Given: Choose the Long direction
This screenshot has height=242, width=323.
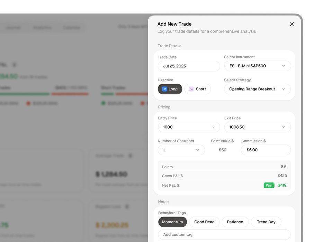Looking at the screenshot, I should tap(170, 89).
